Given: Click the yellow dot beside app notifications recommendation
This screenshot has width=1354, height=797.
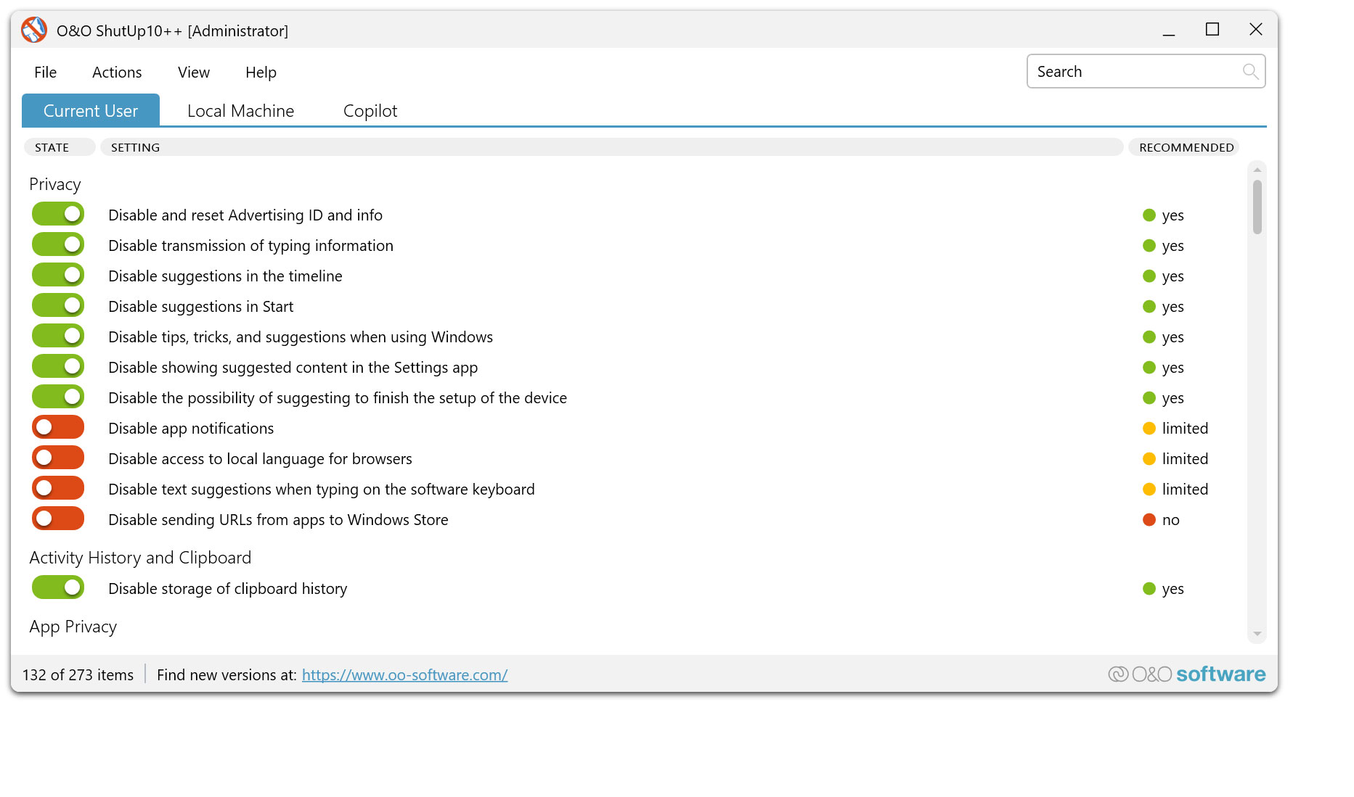Looking at the screenshot, I should click(x=1149, y=428).
